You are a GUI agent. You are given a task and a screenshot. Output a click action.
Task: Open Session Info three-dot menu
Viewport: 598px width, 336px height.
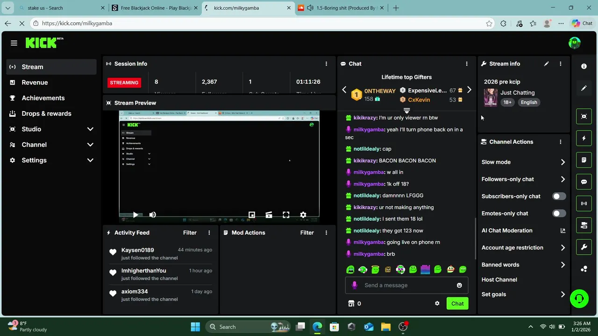(x=326, y=64)
